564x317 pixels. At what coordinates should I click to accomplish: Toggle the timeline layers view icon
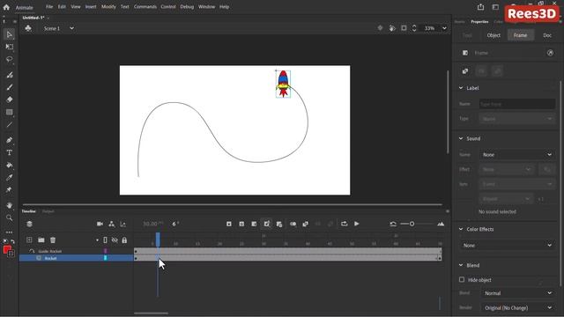pyautogui.click(x=29, y=224)
